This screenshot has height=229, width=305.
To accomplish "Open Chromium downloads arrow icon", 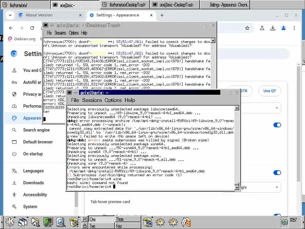I will (273, 28).
